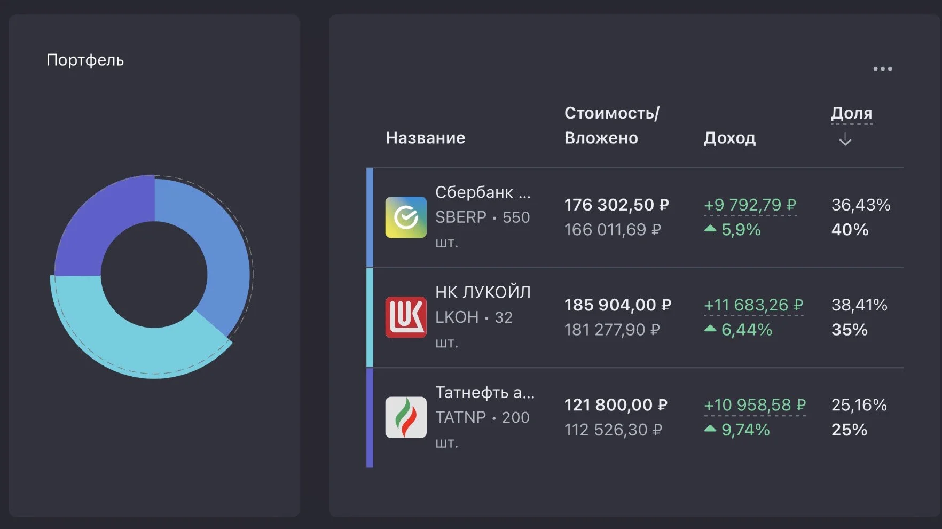This screenshot has width=942, height=529.
Task: Open the НК ЛУКОЙЛ position name
Action: point(483,292)
